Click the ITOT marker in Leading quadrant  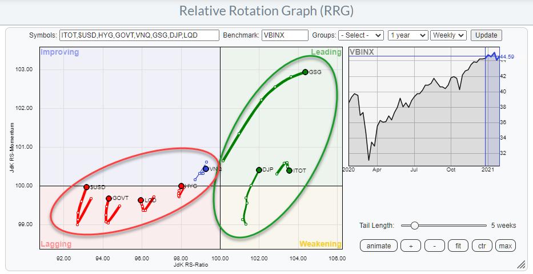pos(289,170)
